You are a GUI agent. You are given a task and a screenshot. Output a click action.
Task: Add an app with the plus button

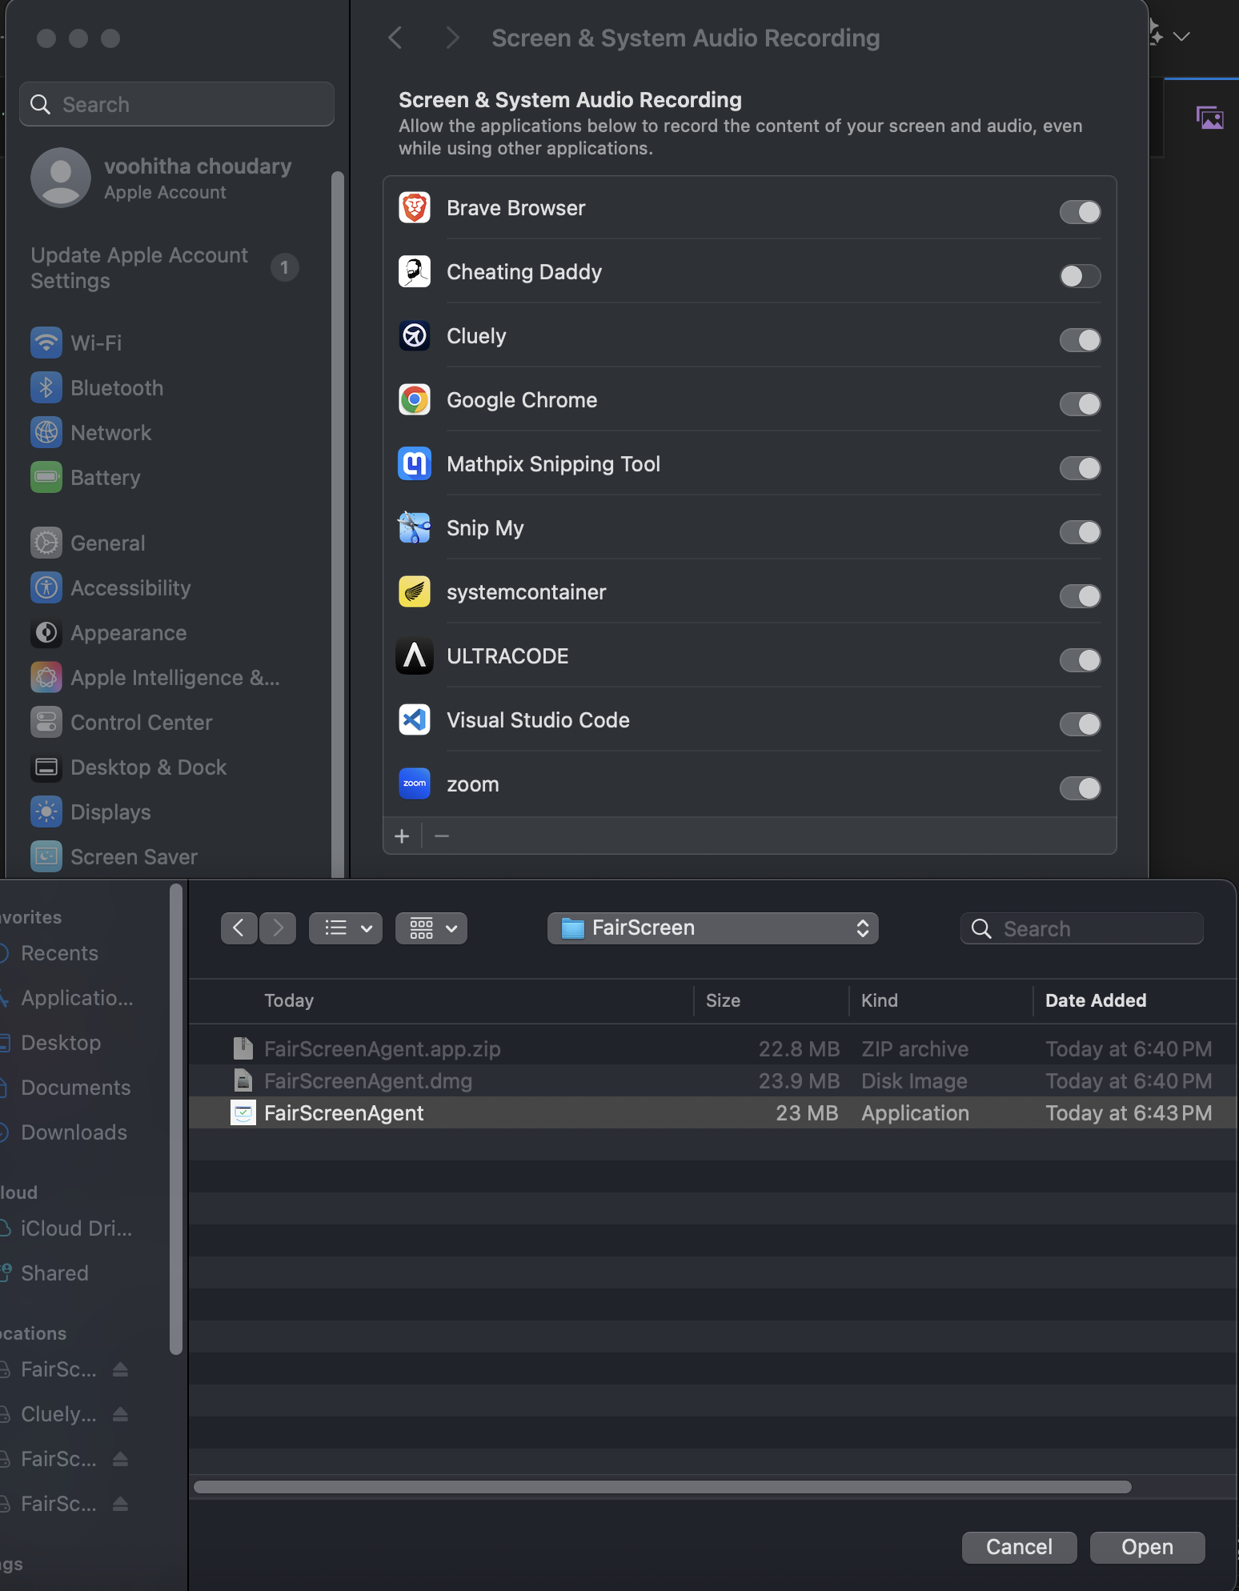(402, 836)
